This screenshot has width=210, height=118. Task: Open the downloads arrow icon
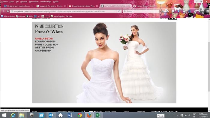(178, 11)
